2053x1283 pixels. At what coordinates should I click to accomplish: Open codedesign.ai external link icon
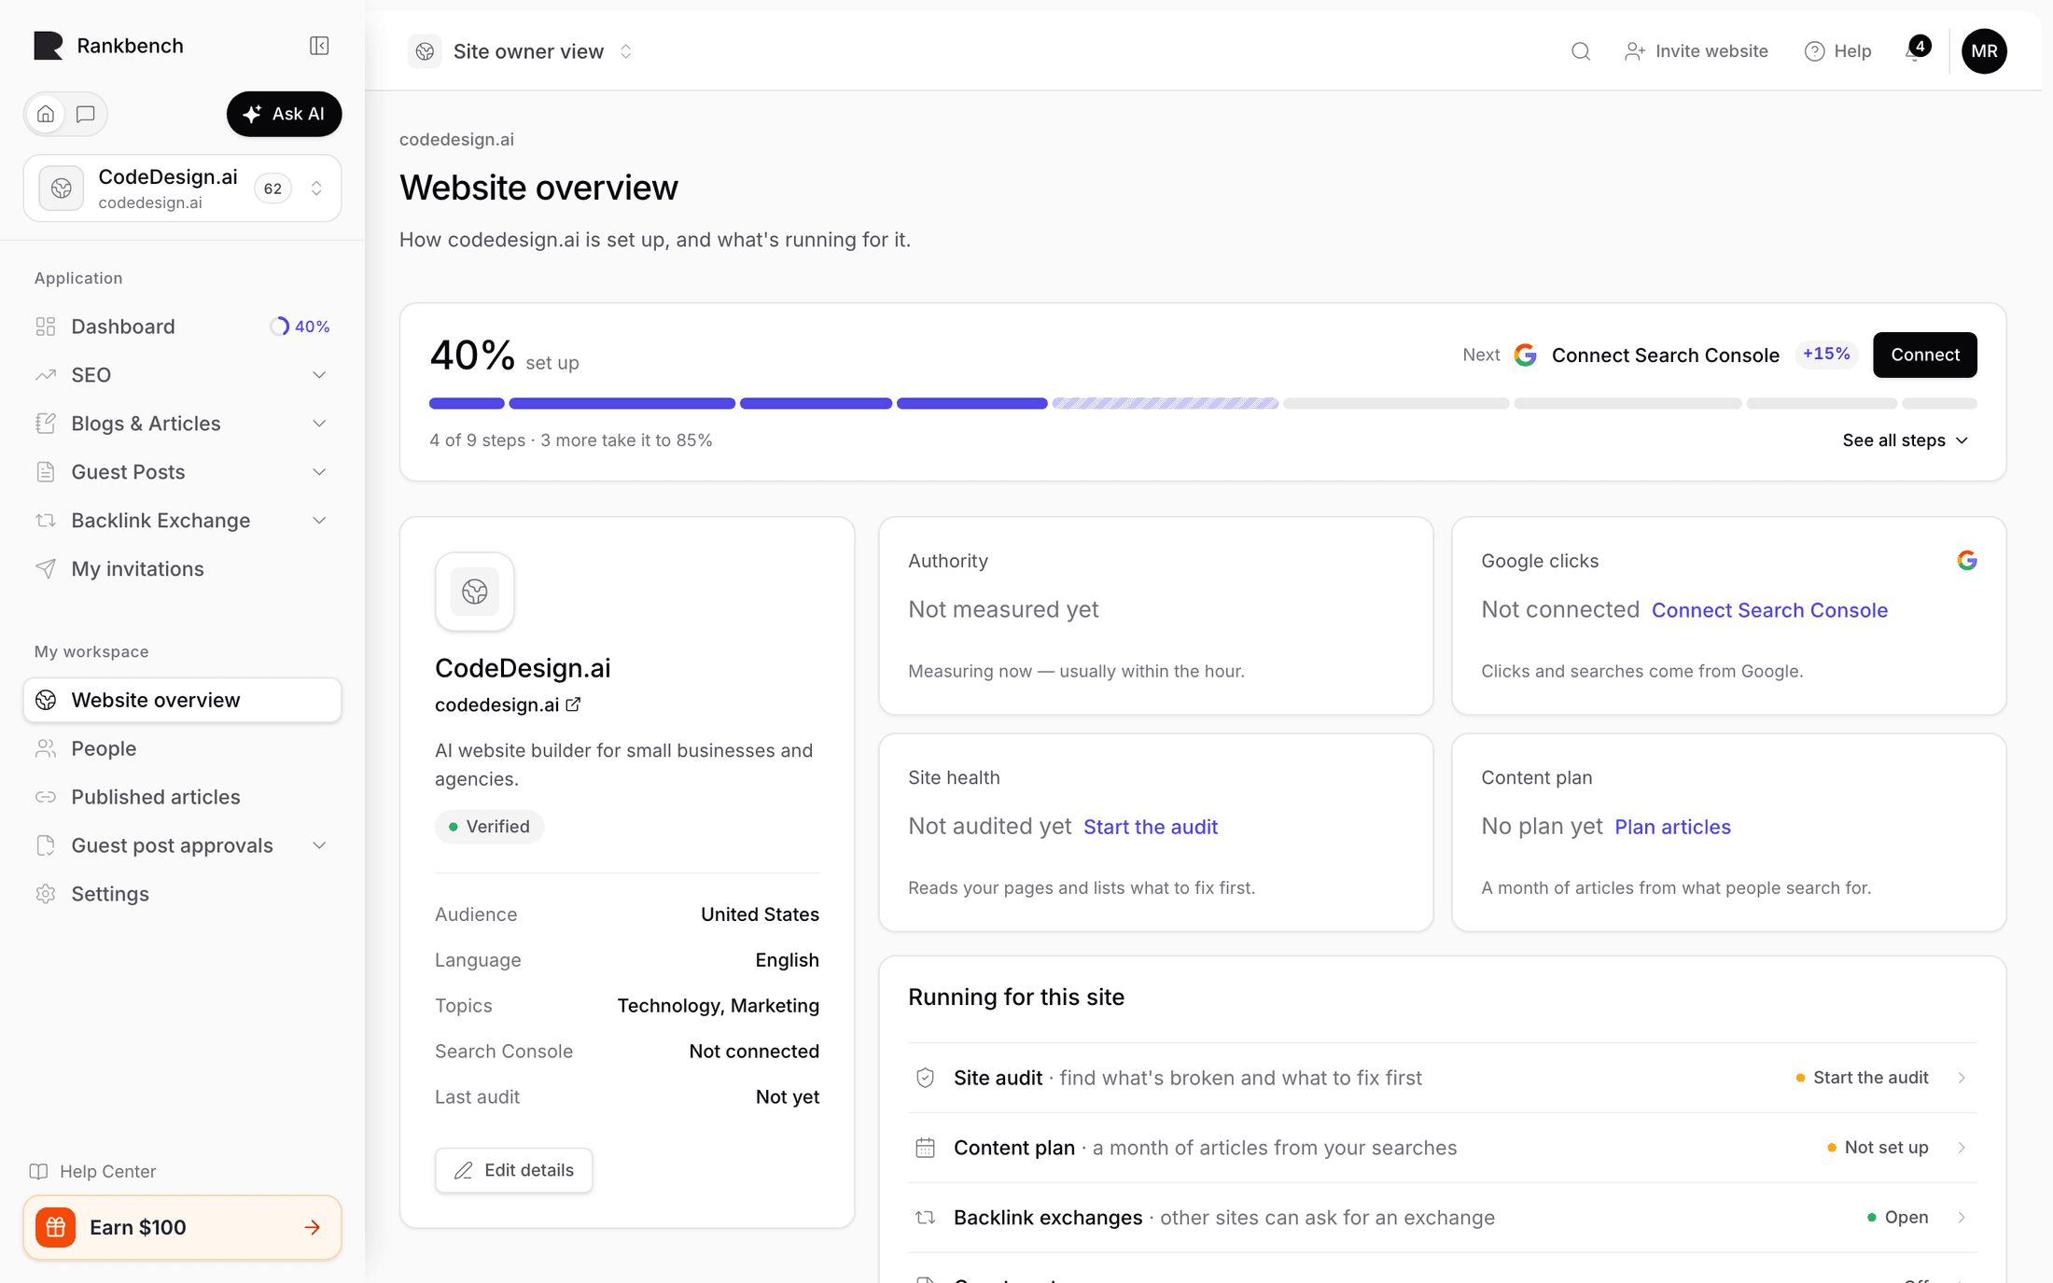point(573,704)
